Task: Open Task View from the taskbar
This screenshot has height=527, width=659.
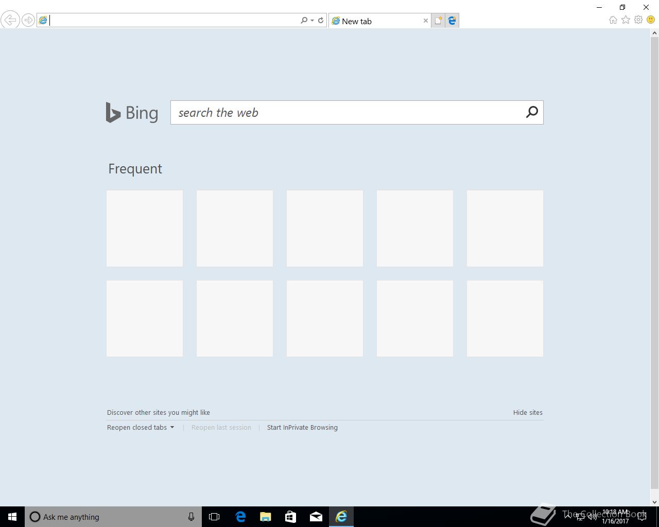Action: [x=214, y=517]
